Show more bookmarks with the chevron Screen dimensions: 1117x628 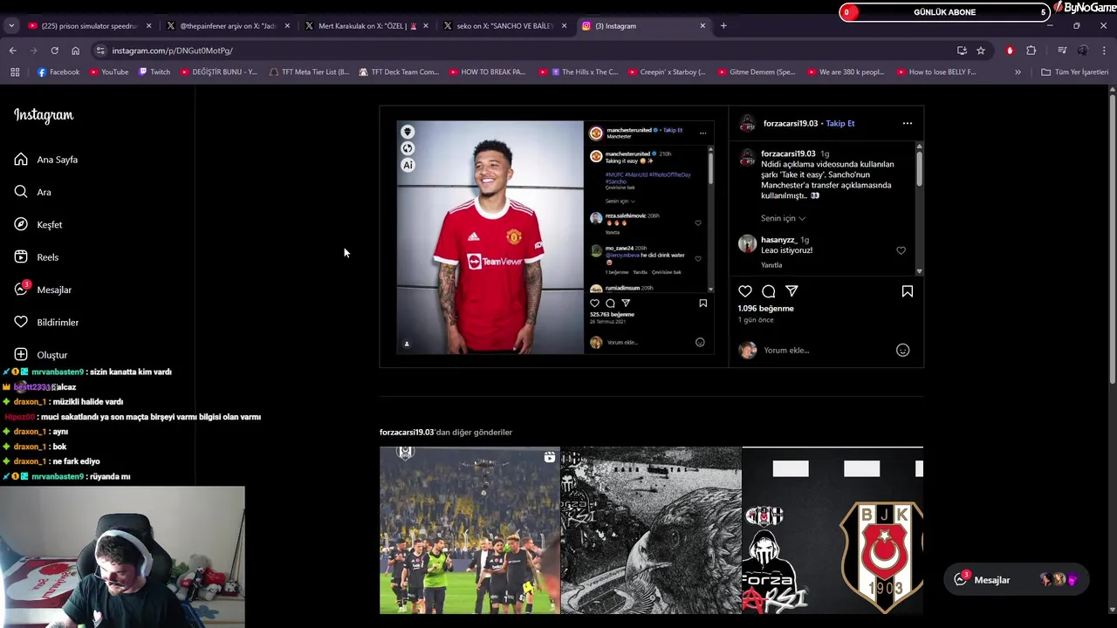pyautogui.click(x=1018, y=72)
